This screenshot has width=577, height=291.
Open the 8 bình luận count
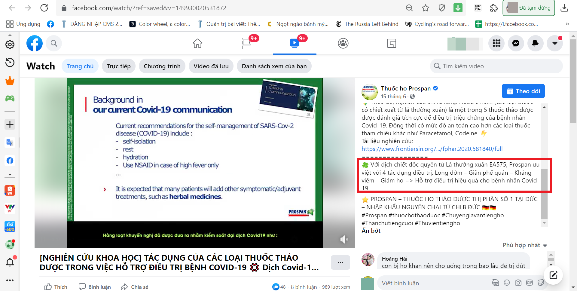(304, 287)
